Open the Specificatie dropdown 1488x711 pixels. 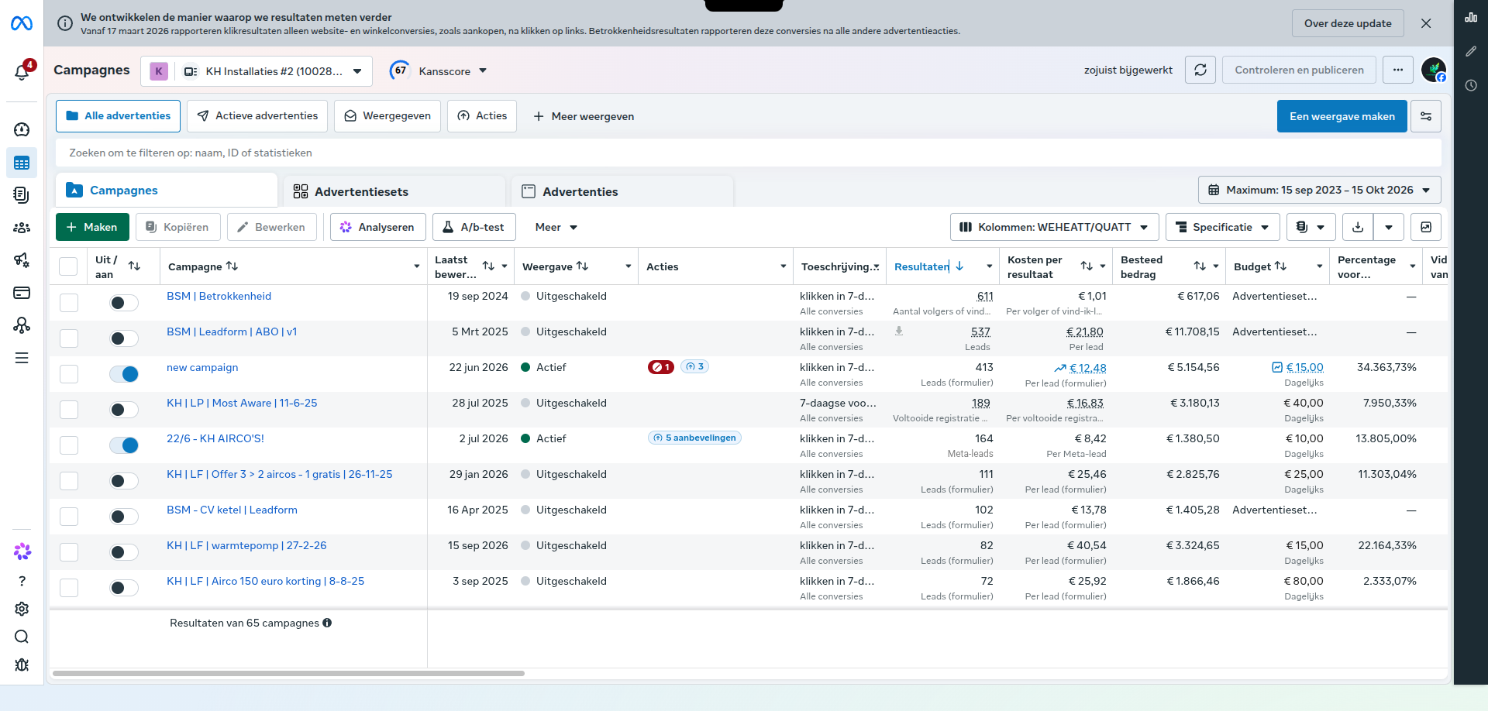tap(1222, 227)
